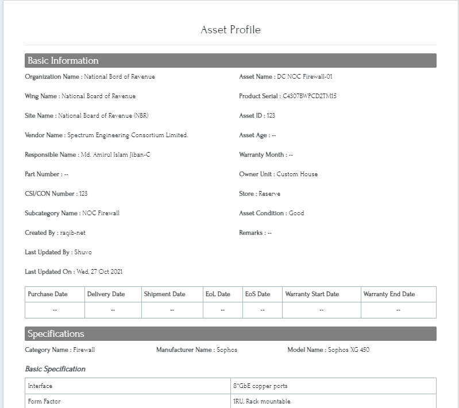
Task: Click the model name Sophos XG 450
Action: [348, 350]
